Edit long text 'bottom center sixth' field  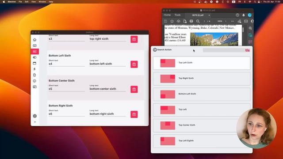point(107,89)
